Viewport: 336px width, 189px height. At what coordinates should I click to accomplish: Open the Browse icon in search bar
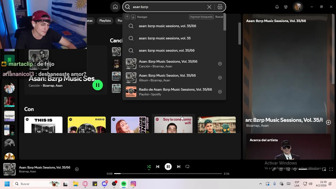pos(220,7)
